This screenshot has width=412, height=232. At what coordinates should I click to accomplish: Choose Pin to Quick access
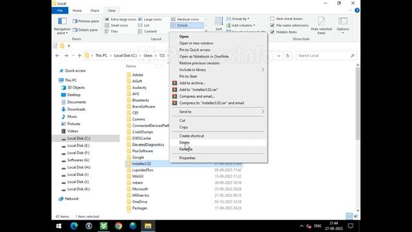[219, 50]
